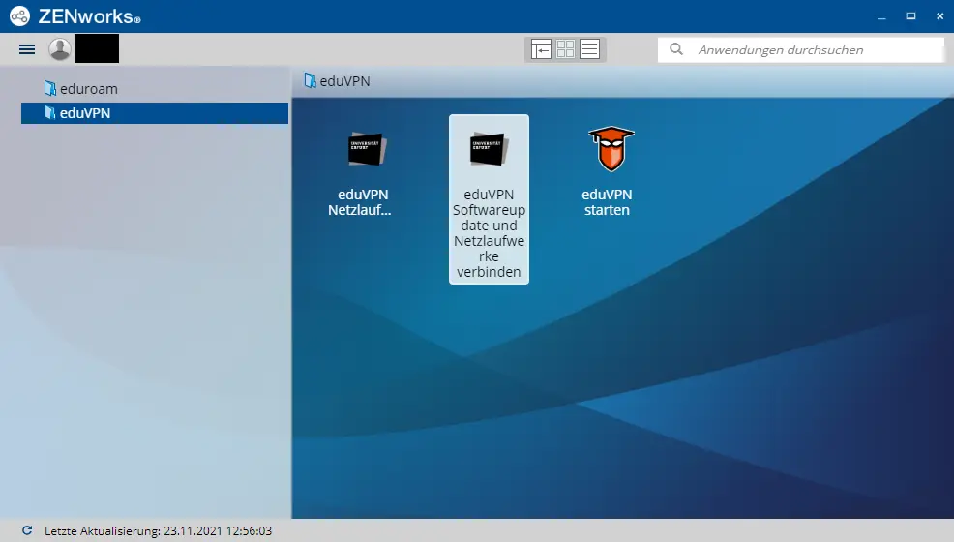Switch to list view layout
Image resolution: width=954 pixels, height=542 pixels.
pyautogui.click(x=590, y=49)
